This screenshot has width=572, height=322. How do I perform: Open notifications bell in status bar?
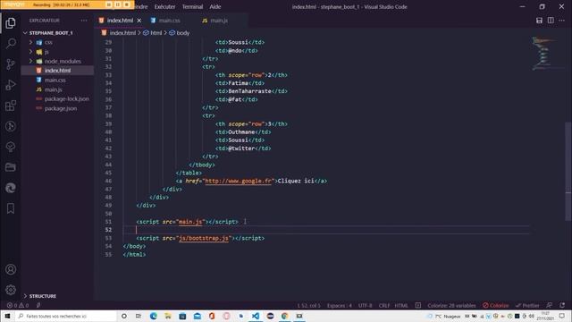[562, 305]
